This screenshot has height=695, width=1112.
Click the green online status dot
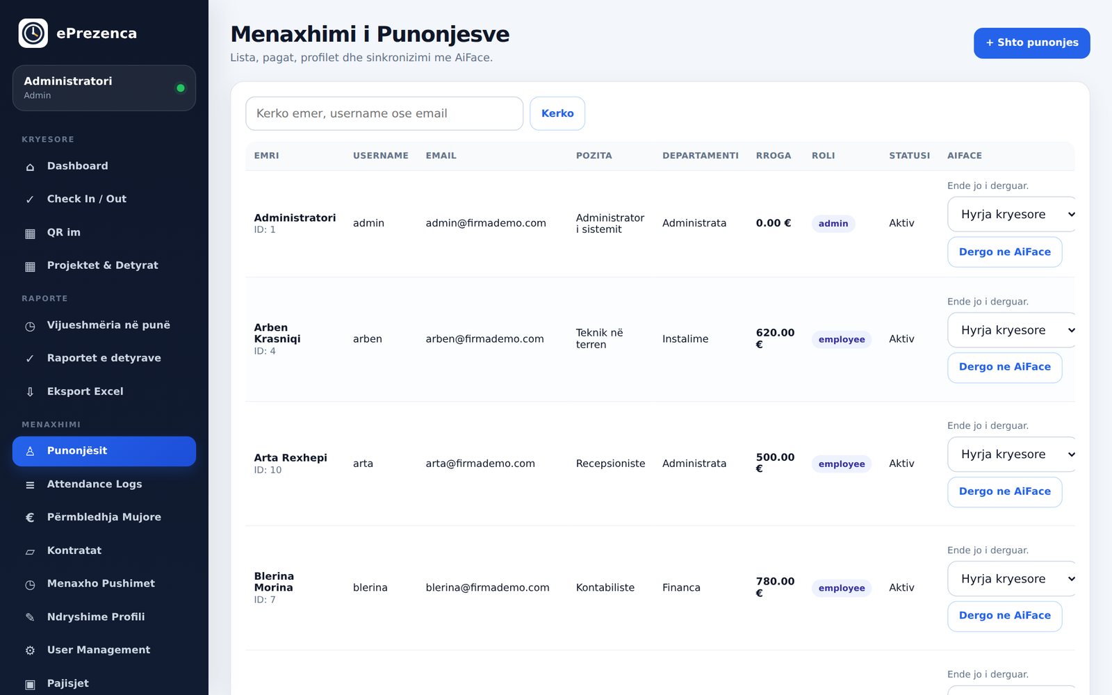pyautogui.click(x=181, y=88)
